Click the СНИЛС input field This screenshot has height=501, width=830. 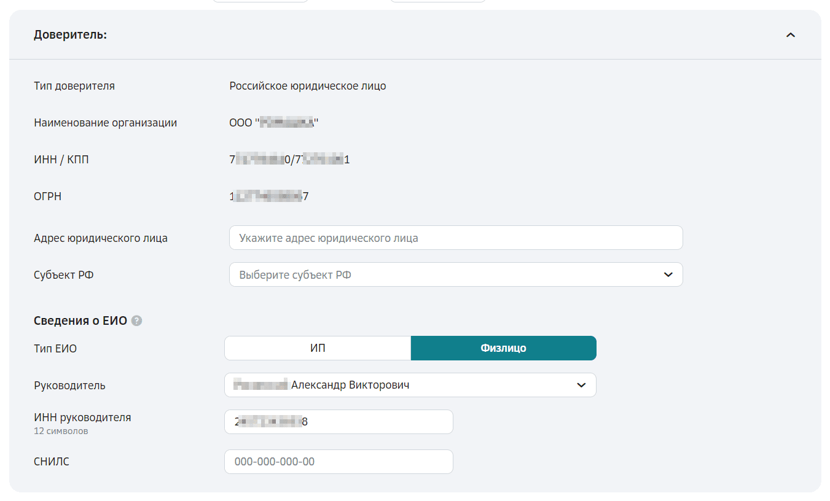339,462
